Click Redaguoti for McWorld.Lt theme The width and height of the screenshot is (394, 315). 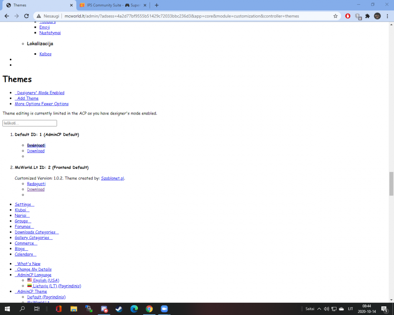click(x=36, y=183)
